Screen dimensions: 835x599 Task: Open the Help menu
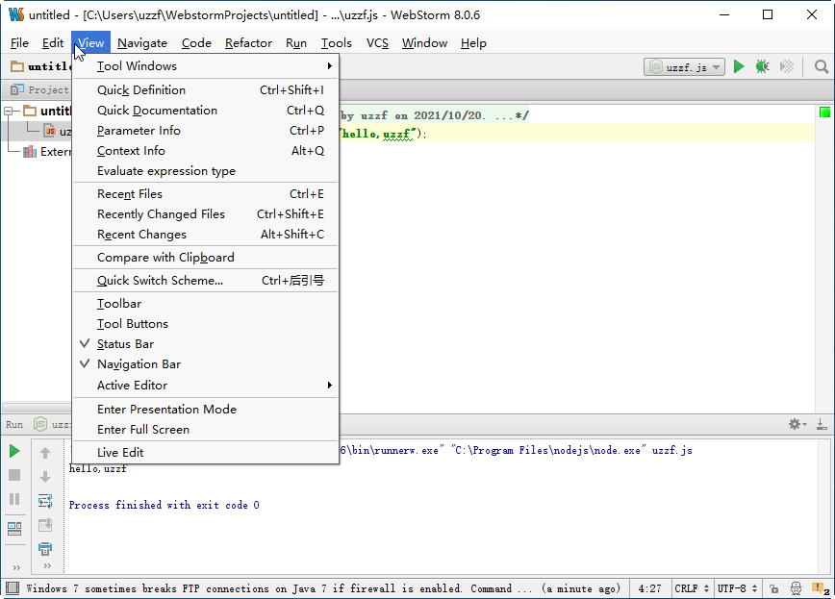(473, 43)
